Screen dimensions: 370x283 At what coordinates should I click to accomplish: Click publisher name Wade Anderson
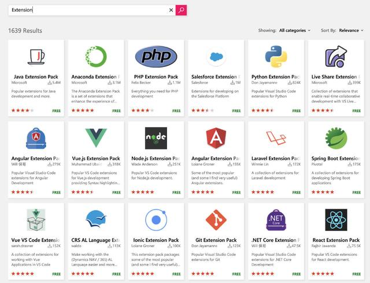(145, 164)
